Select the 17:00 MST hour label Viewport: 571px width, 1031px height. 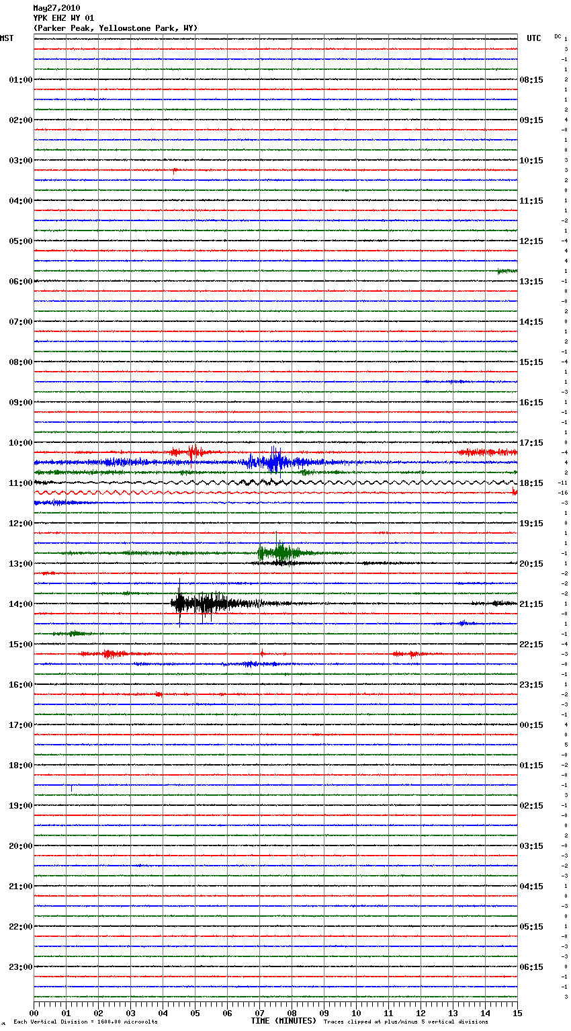pos(20,725)
